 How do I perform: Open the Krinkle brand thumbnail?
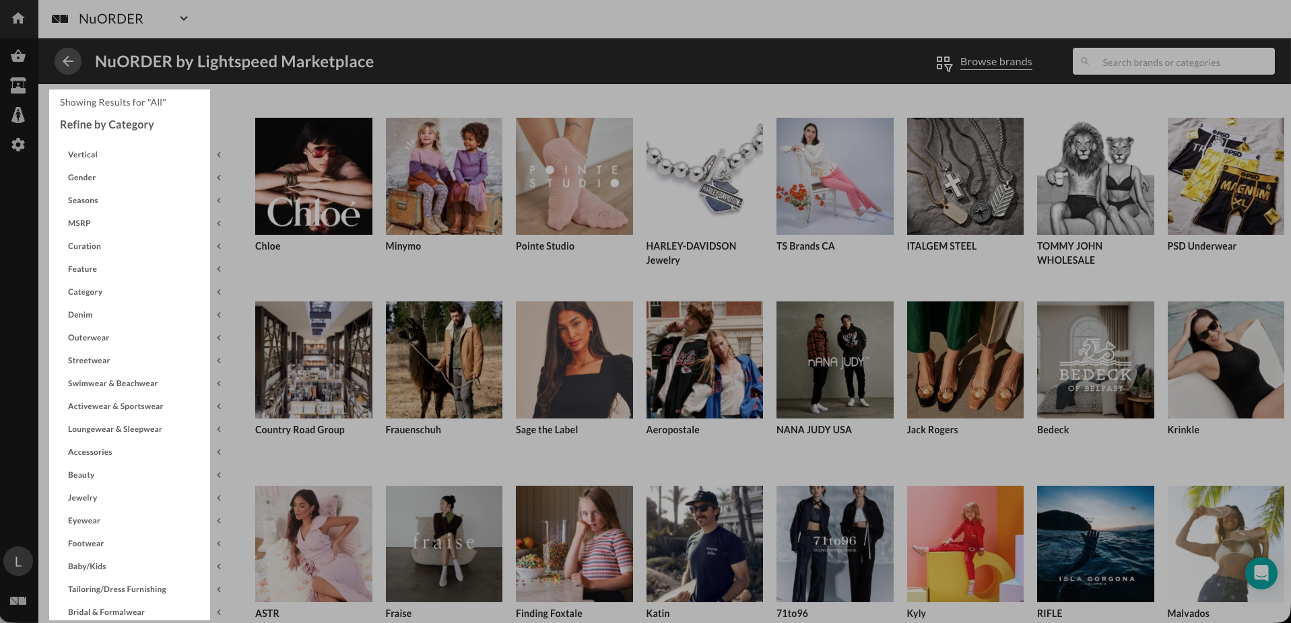(x=1226, y=360)
